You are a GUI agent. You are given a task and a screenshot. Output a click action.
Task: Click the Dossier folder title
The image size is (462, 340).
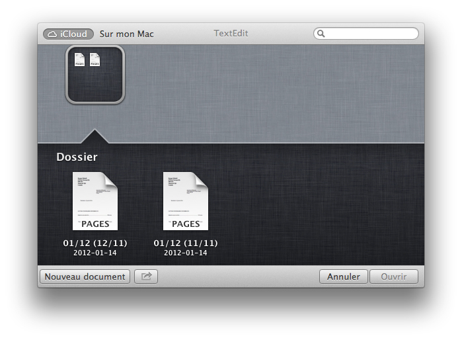coord(77,157)
